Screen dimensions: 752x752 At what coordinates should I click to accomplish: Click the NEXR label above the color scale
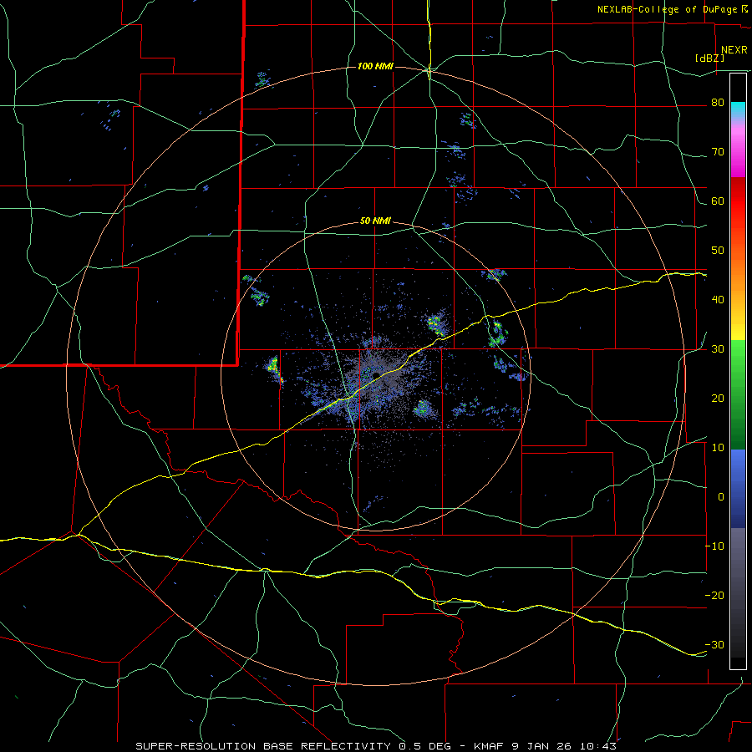(x=734, y=50)
